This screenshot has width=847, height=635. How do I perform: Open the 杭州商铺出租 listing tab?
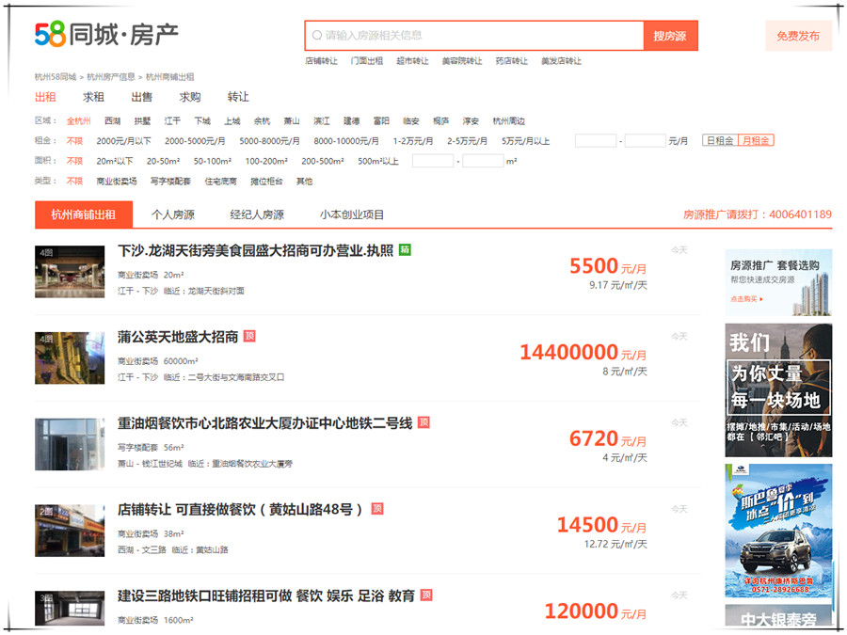click(x=84, y=214)
